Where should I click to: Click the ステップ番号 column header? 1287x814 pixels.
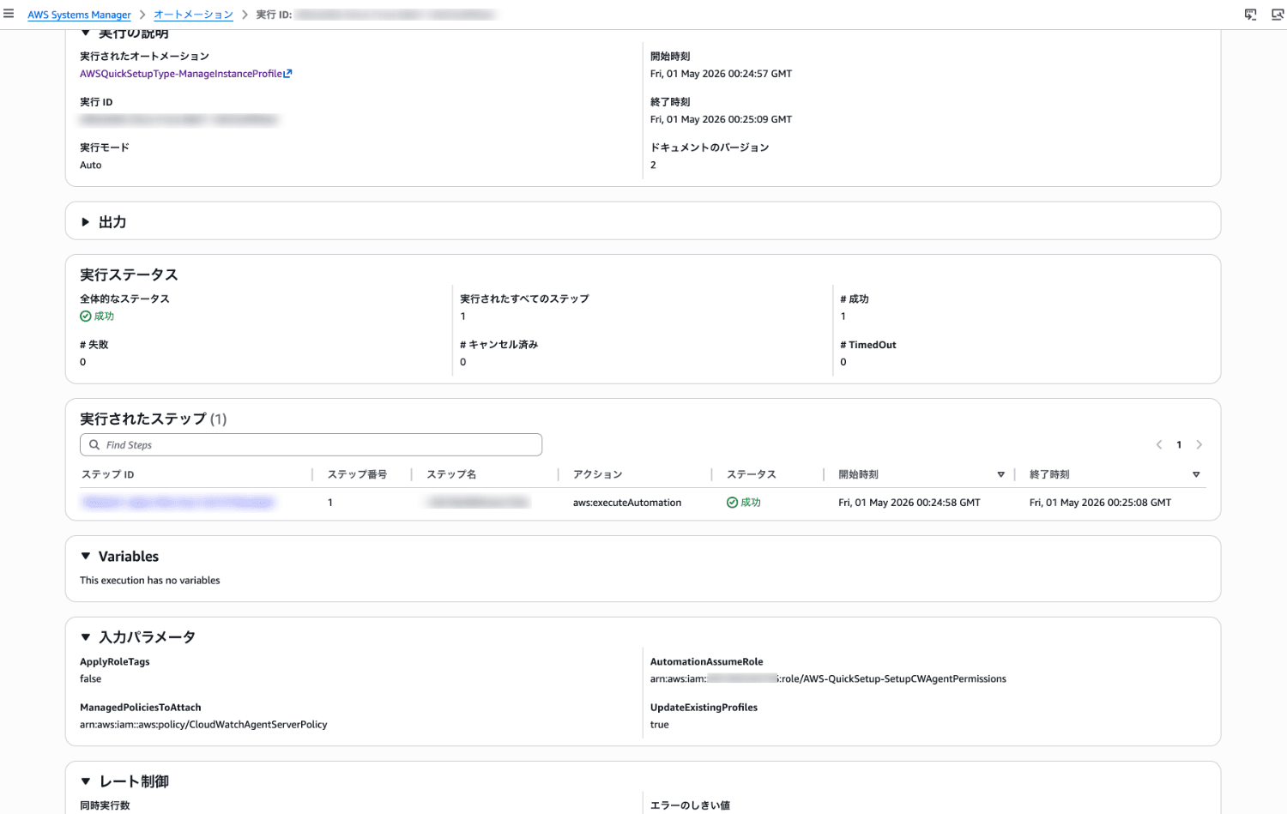pos(357,474)
